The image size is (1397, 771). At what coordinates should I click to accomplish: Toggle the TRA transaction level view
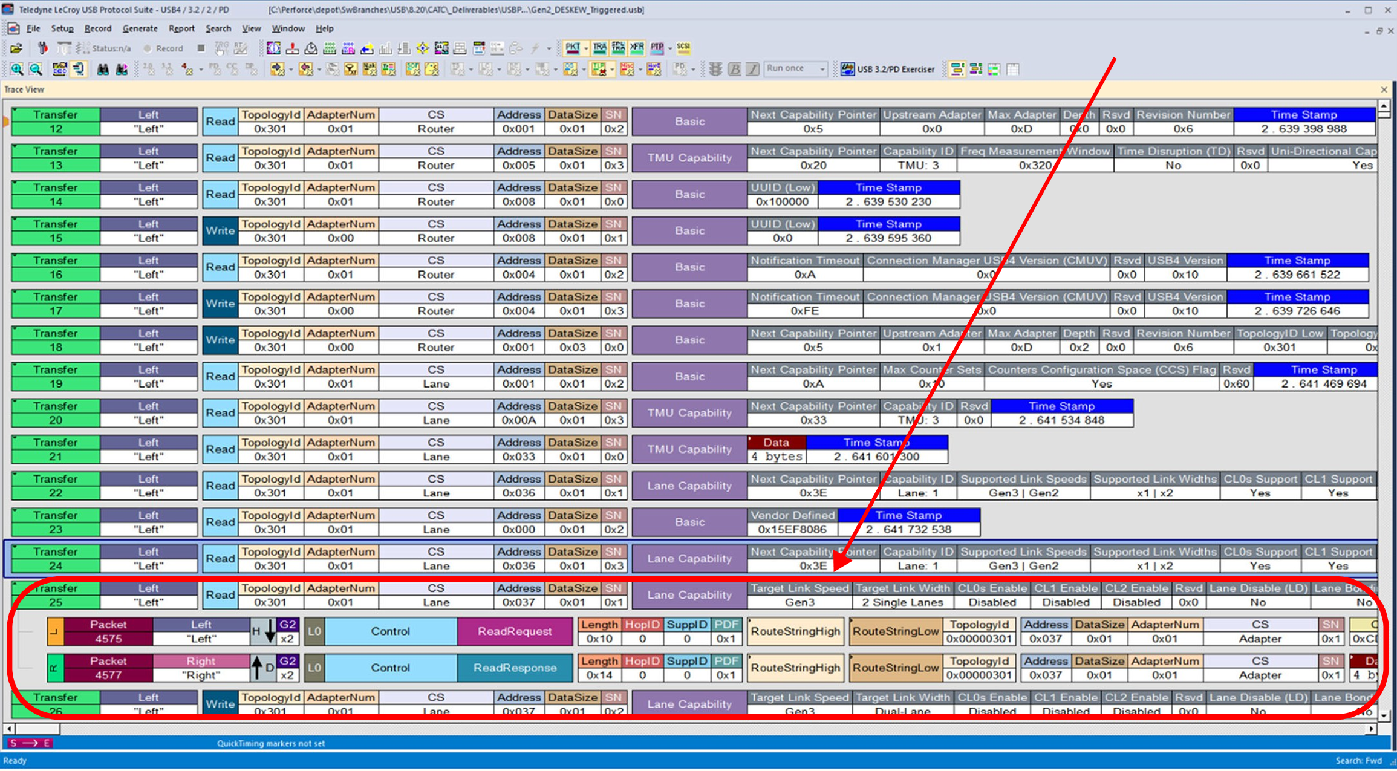pos(599,47)
